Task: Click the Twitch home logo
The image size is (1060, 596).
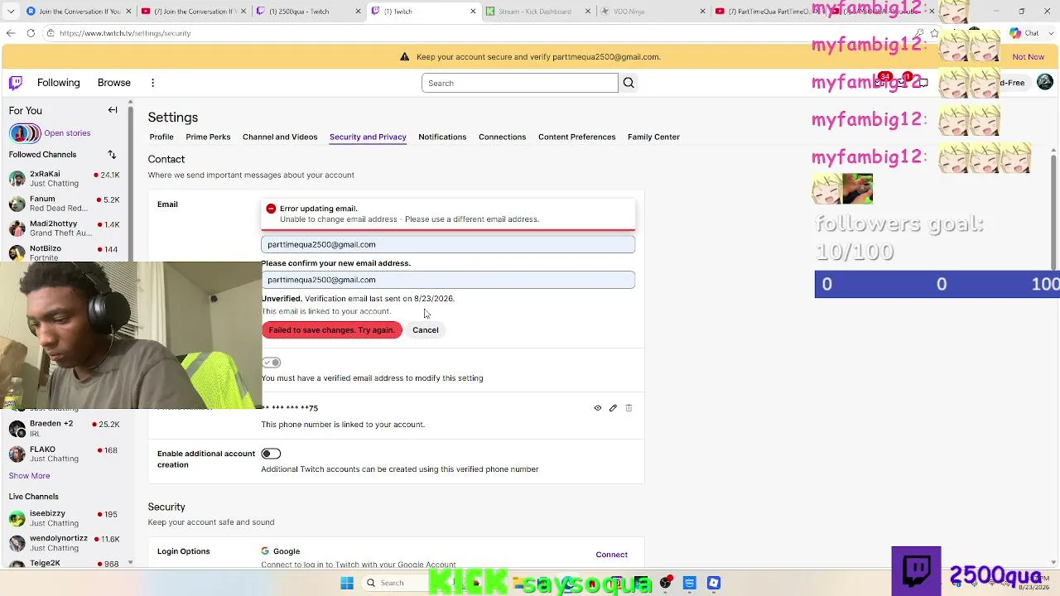Action: [16, 83]
